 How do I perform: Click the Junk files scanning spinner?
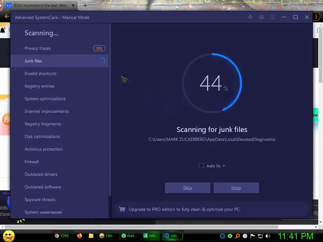pyautogui.click(x=102, y=61)
